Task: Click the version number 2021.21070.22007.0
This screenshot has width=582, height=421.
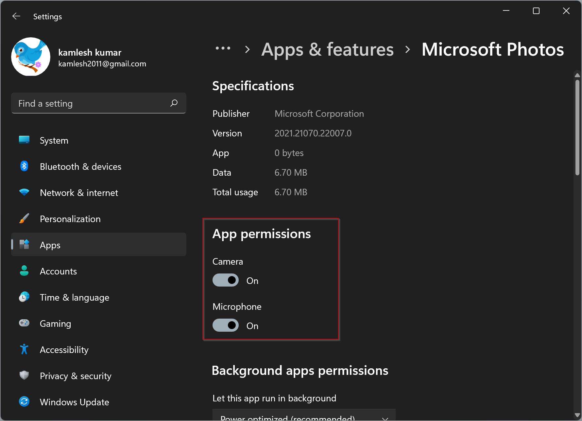Action: (x=313, y=133)
